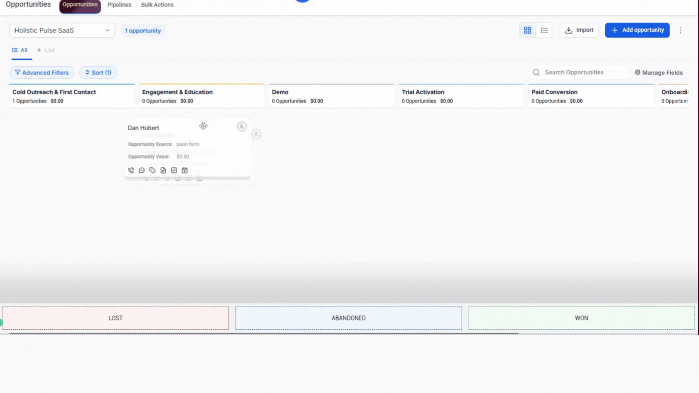Open the Bulk Actions tab

click(x=157, y=5)
